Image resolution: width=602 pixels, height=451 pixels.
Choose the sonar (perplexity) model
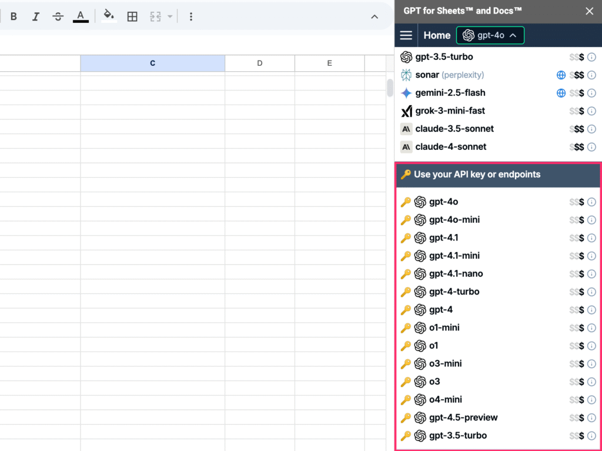point(498,75)
